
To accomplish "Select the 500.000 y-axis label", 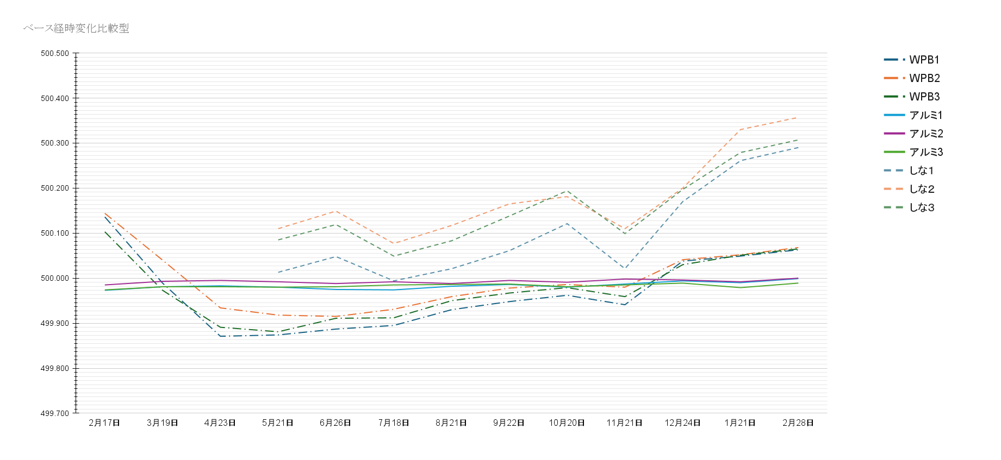I will click(x=55, y=279).
